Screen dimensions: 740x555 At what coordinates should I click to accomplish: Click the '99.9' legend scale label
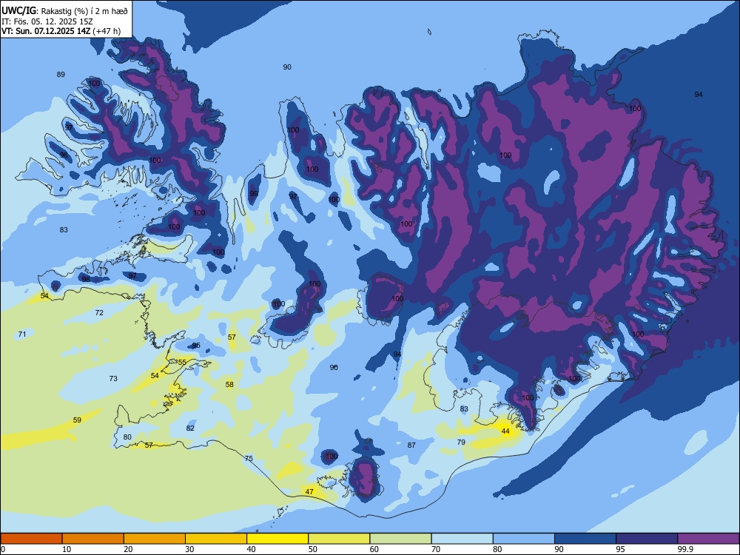point(684,549)
